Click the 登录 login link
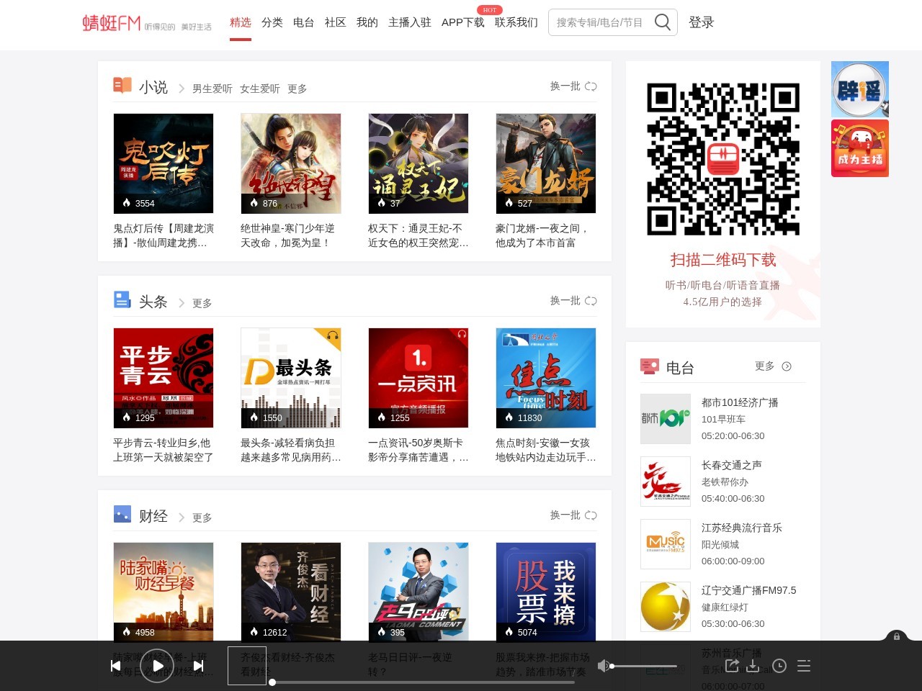 (702, 22)
